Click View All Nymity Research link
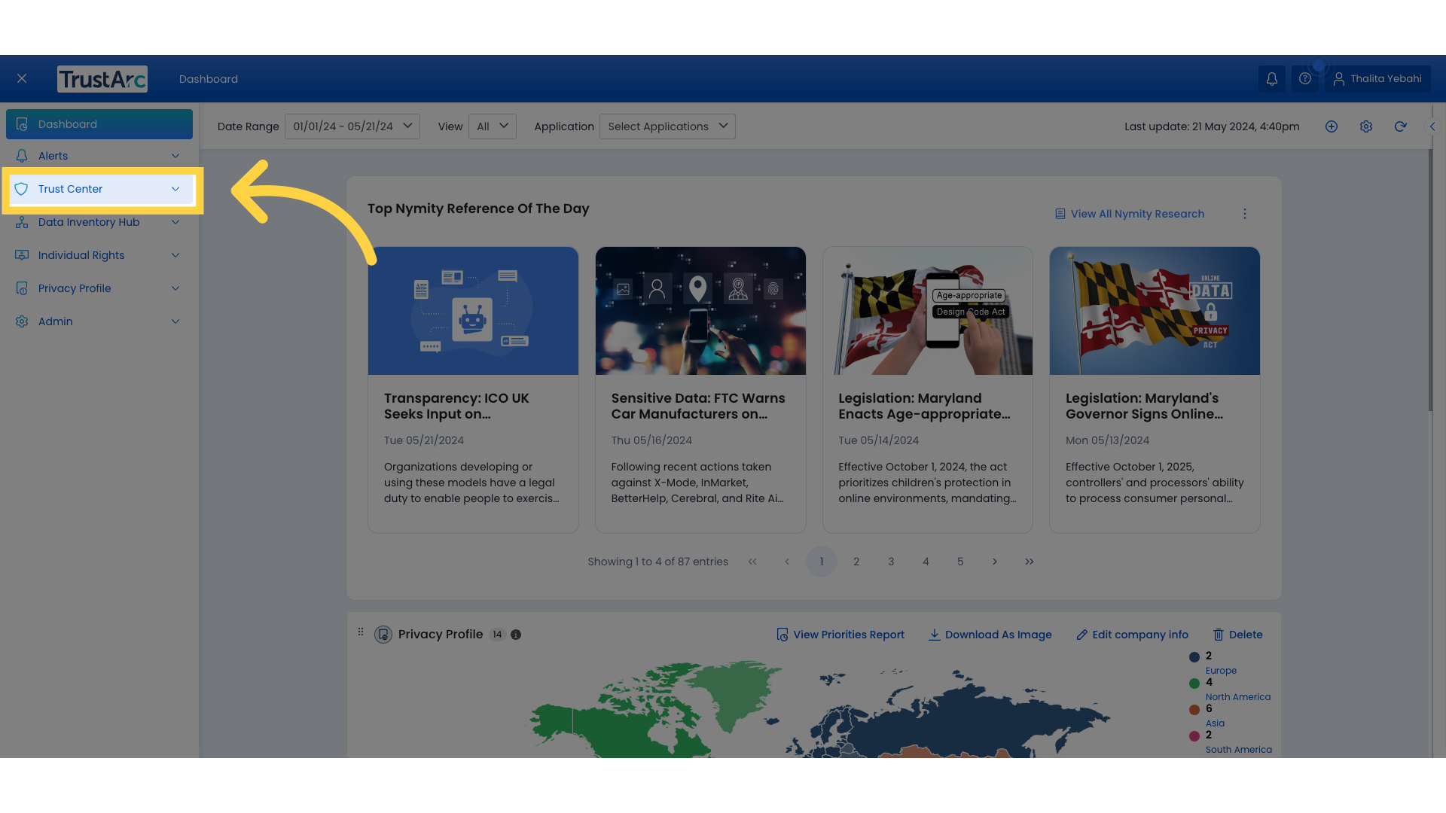Image resolution: width=1446 pixels, height=813 pixels. (x=1137, y=214)
